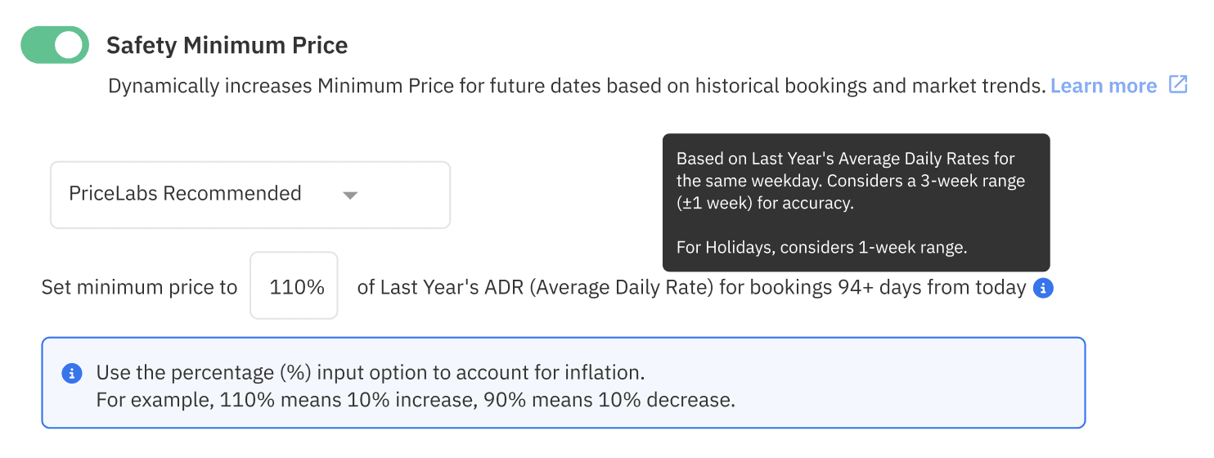
Task: Click the "For Holidays, considers 1-week range" line
Action: [821, 247]
